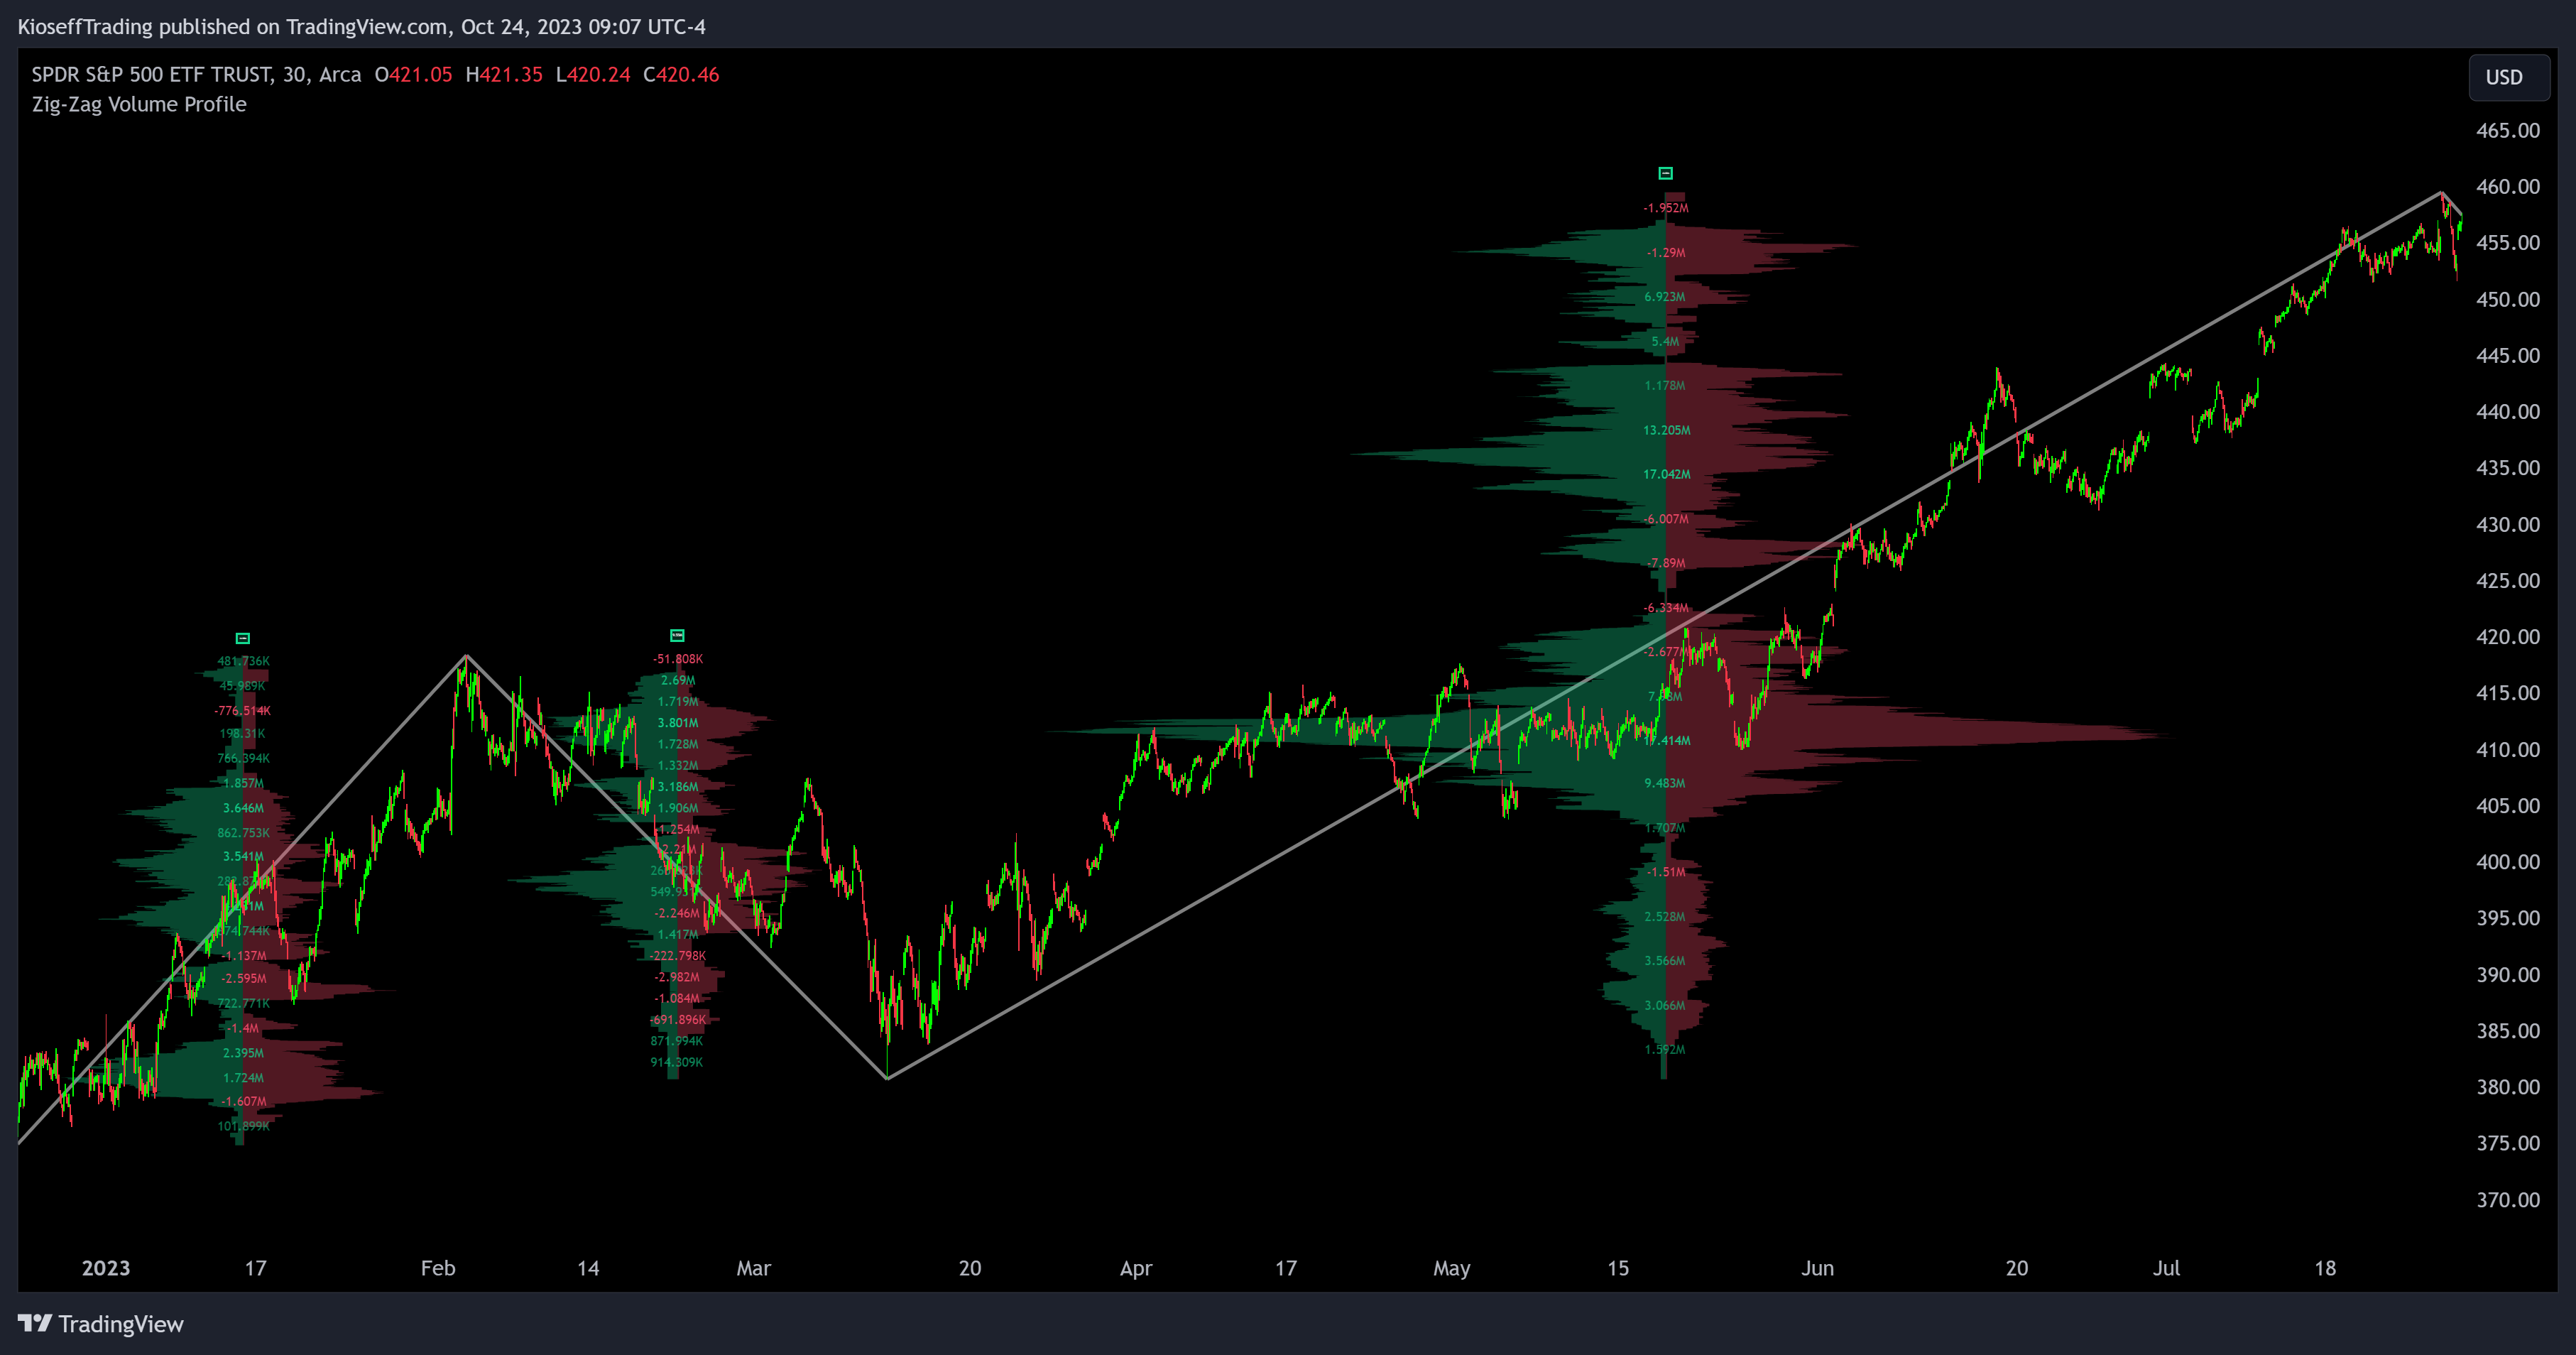
Task: Click the low price value L420.24
Action: [593, 74]
